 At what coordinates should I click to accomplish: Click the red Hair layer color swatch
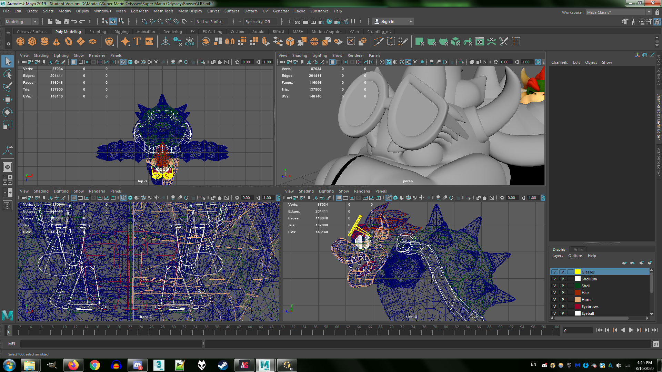(x=578, y=293)
